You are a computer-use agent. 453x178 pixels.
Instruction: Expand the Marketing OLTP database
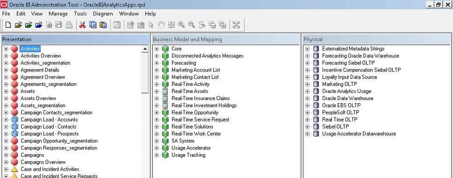pyautogui.click(x=308, y=84)
